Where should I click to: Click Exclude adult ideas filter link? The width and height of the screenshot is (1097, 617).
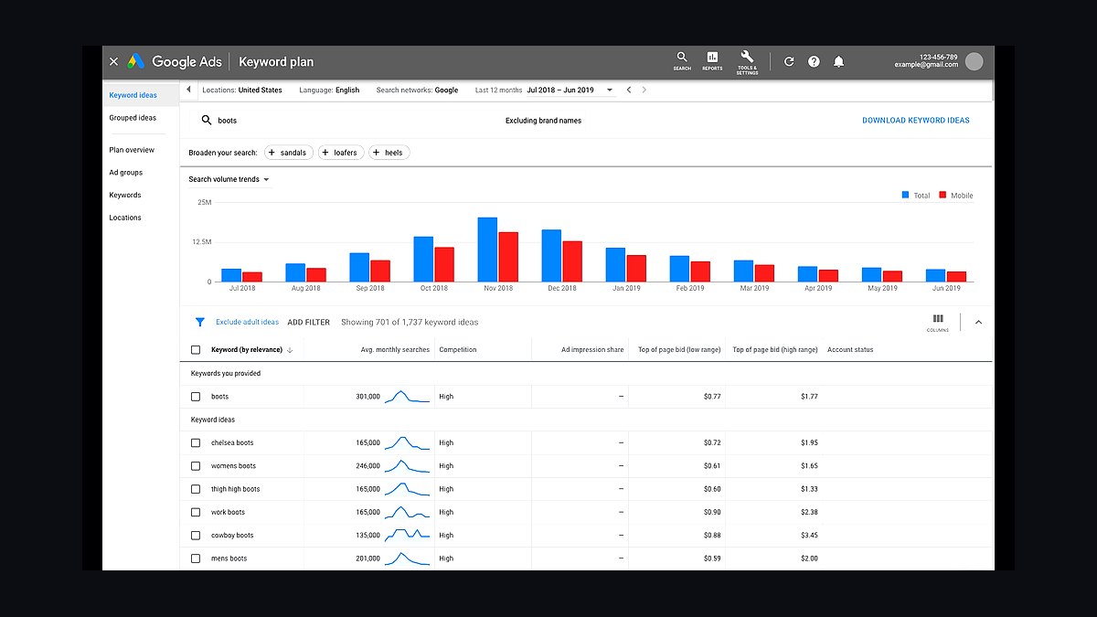(248, 323)
